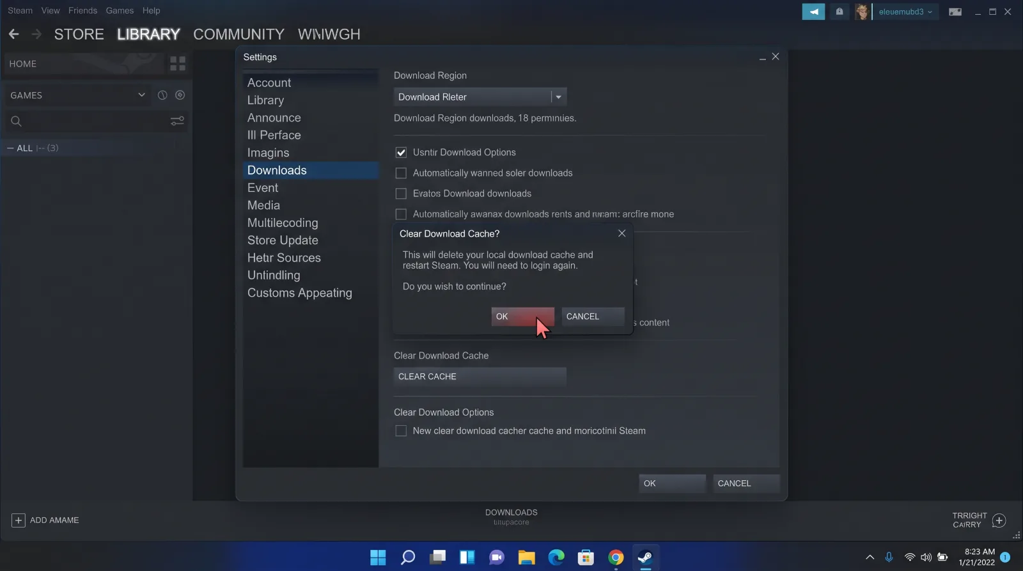This screenshot has height=571, width=1023.
Task: Check Evatos Download downloads checkbox
Action: coord(401,194)
